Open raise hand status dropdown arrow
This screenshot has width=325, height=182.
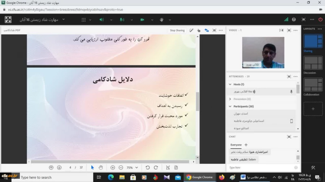click(170, 20)
